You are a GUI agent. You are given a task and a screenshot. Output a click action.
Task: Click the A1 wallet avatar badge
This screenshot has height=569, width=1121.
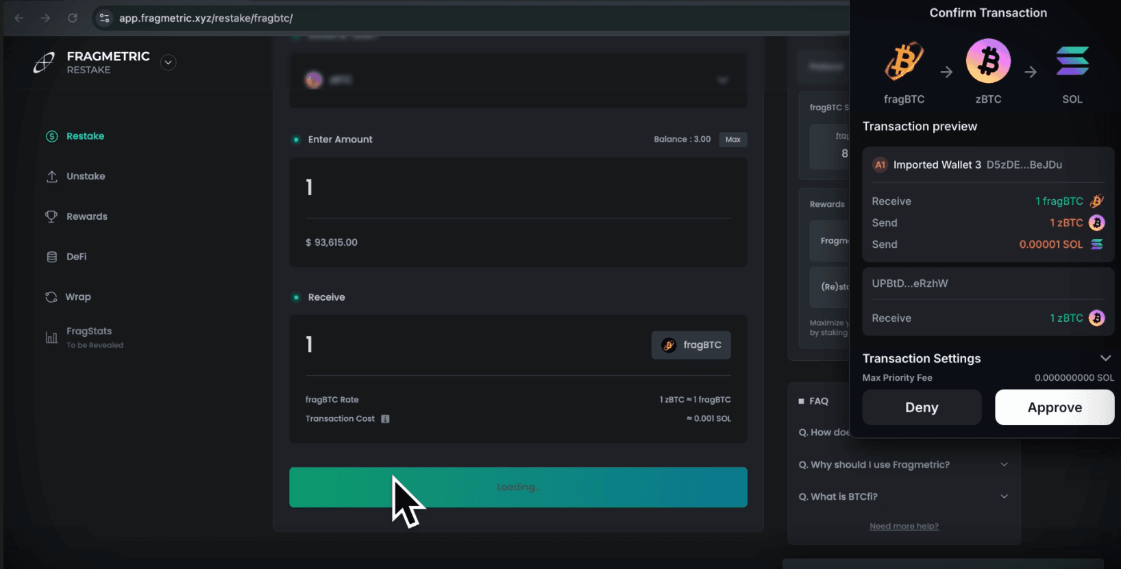point(880,164)
